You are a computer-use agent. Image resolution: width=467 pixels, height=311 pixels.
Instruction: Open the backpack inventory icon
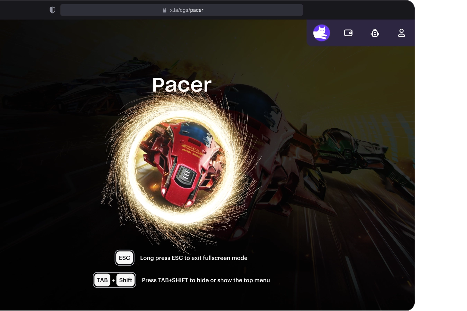point(375,33)
